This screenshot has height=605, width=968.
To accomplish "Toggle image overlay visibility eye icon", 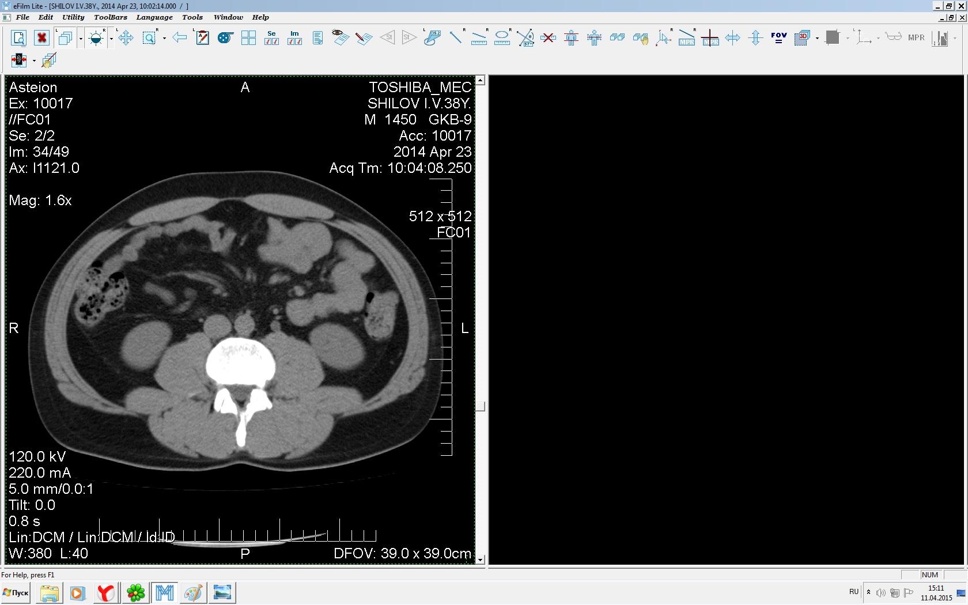I will (340, 37).
